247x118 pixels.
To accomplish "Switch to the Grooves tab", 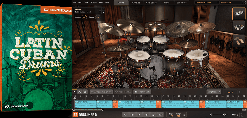I will (136, 3).
